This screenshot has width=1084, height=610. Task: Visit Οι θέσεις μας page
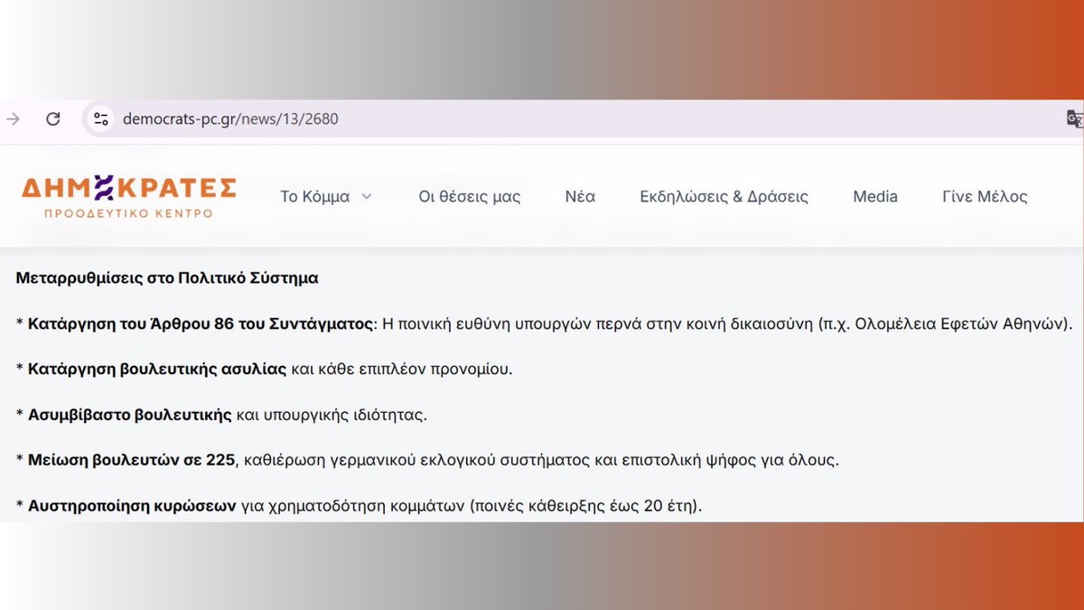(x=470, y=196)
